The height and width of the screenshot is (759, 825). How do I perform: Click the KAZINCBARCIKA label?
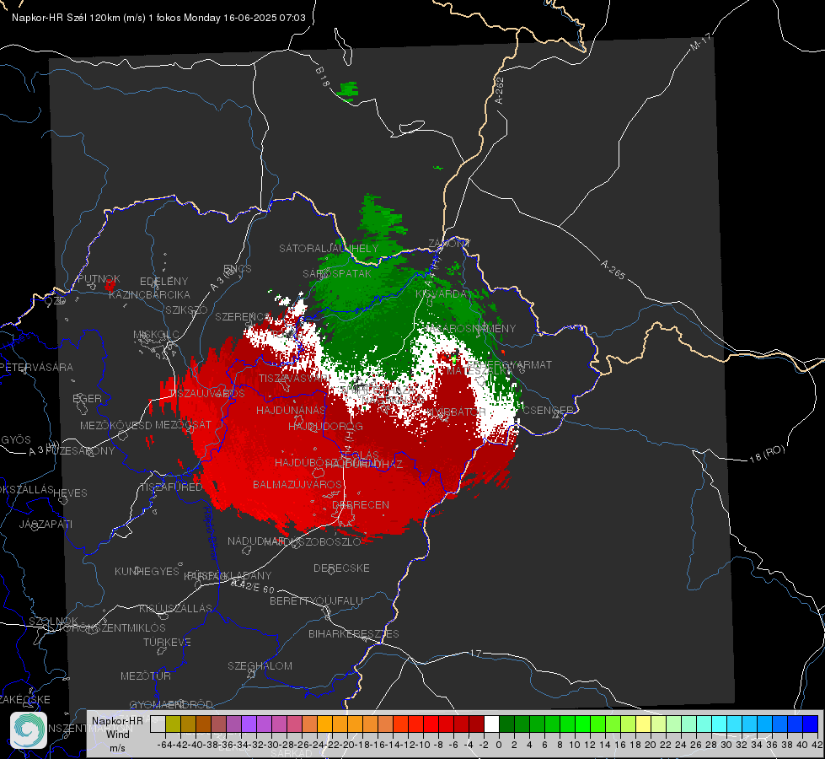(149, 294)
